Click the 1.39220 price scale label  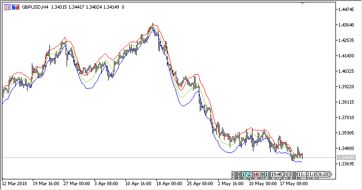(x=346, y=87)
